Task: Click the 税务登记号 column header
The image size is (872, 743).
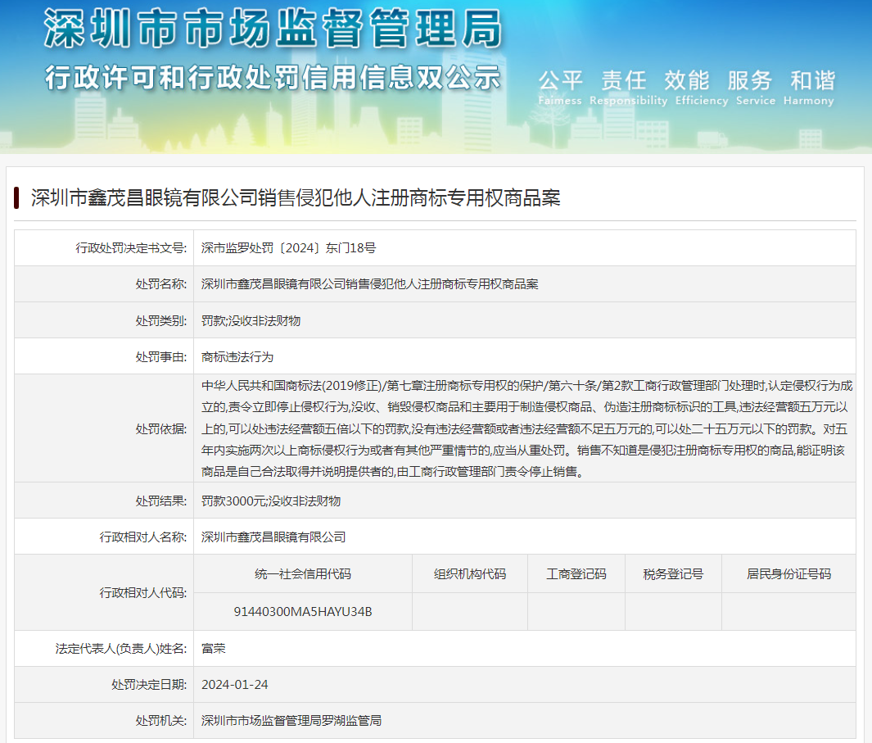Action: click(x=673, y=574)
